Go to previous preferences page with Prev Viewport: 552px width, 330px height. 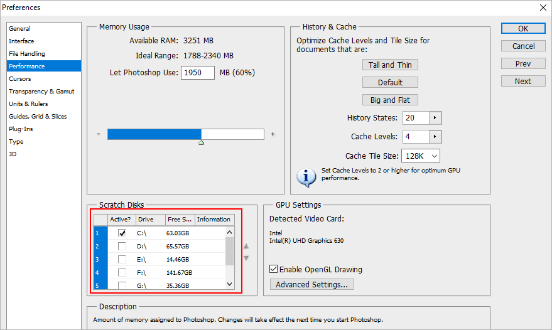point(523,63)
